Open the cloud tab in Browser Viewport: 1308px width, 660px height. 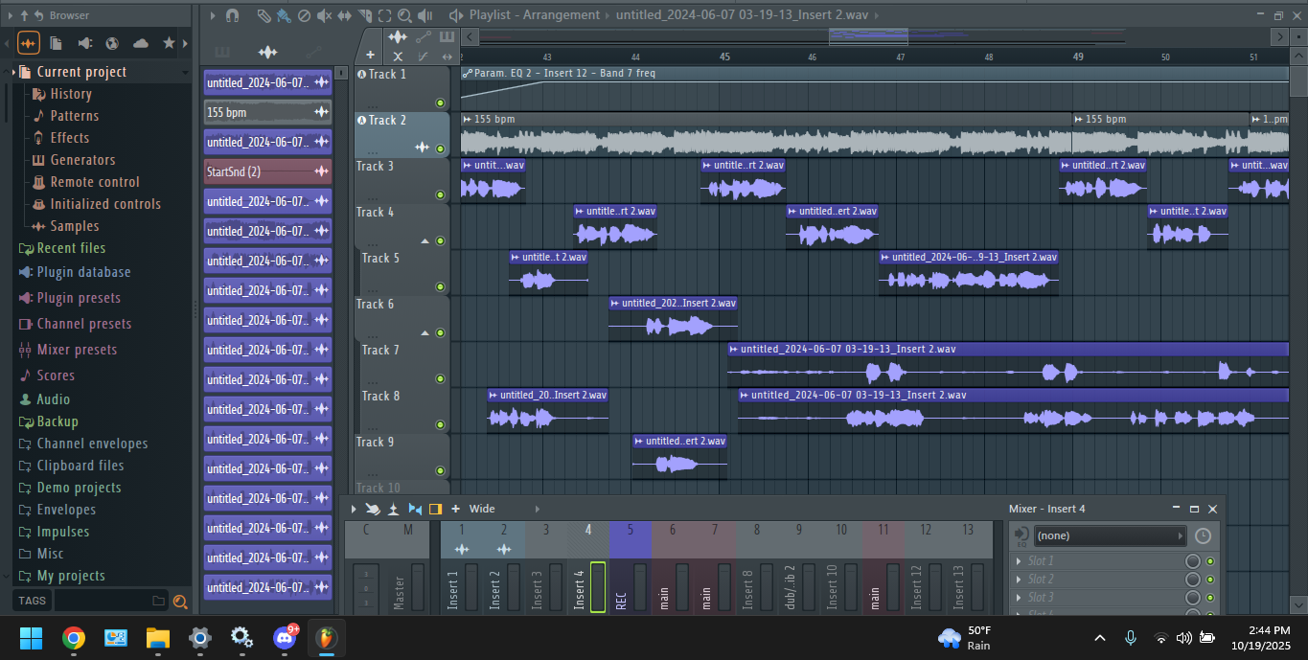pyautogui.click(x=141, y=43)
